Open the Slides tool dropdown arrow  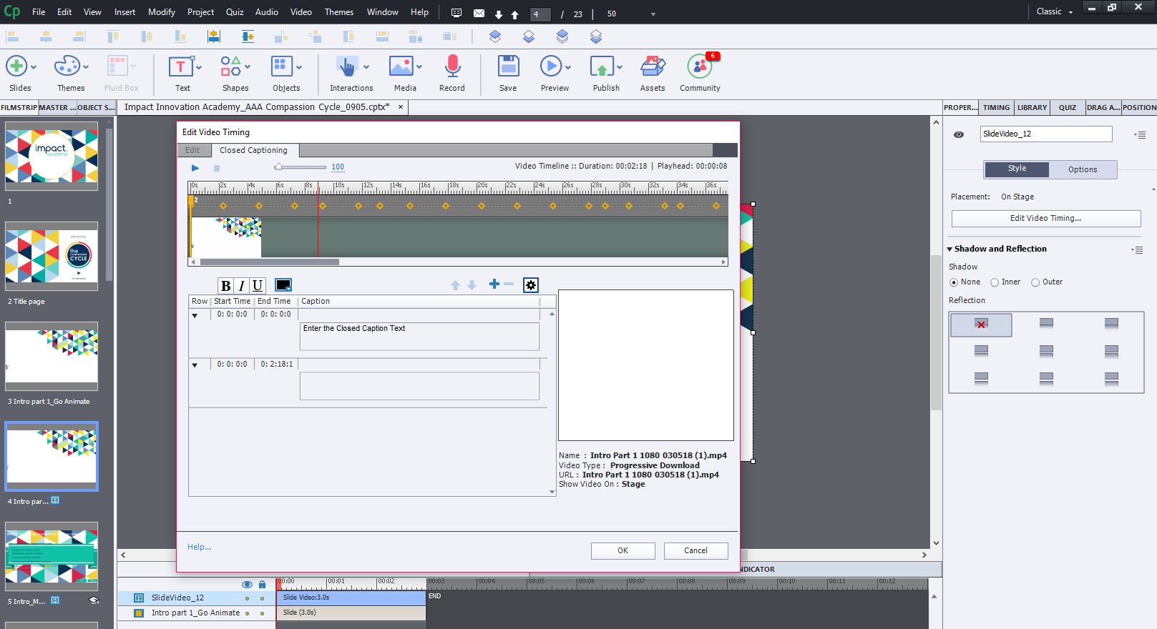(x=34, y=67)
